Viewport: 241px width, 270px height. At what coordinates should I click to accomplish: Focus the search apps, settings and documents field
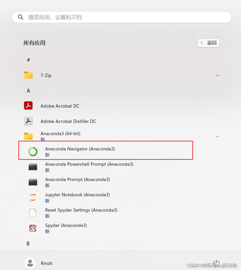click(121, 17)
